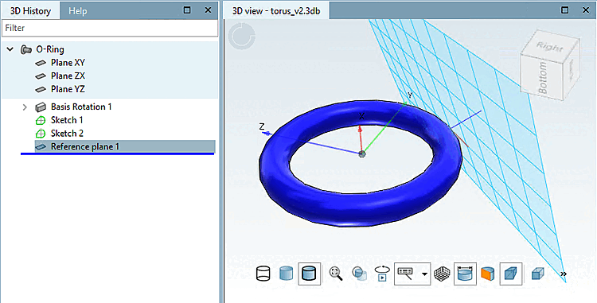Image resolution: width=597 pixels, height=303 pixels.
Task: Toggle the boxed blue cube button
Action: [510, 274]
